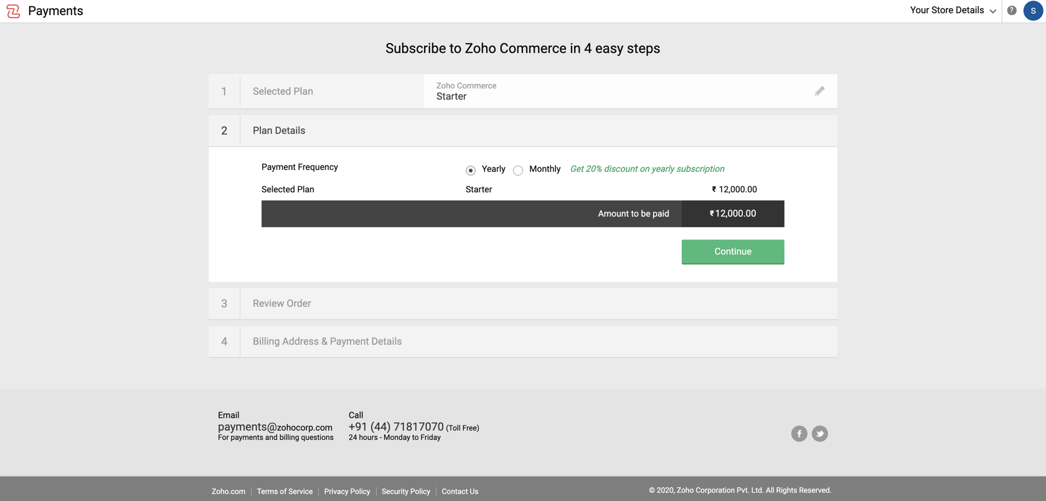Expand the Review Order step
Image resolution: width=1046 pixels, height=501 pixels.
click(x=523, y=304)
